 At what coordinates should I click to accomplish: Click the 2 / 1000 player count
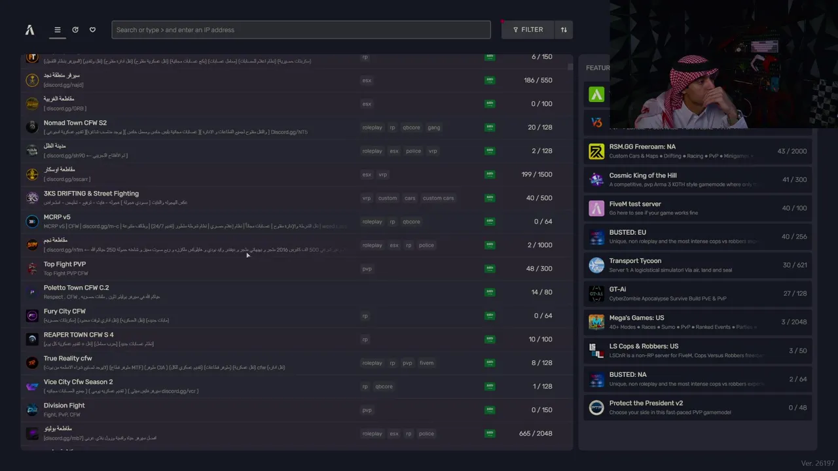coord(540,245)
